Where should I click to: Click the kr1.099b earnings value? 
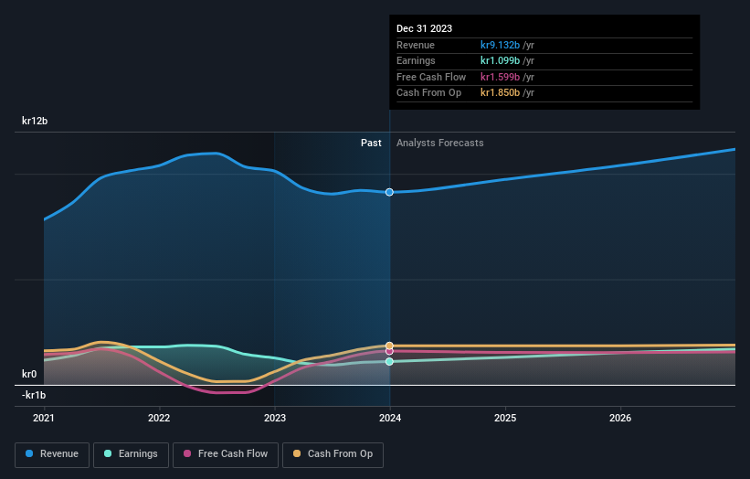point(500,60)
